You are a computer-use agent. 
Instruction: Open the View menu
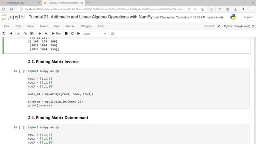click(30, 26)
